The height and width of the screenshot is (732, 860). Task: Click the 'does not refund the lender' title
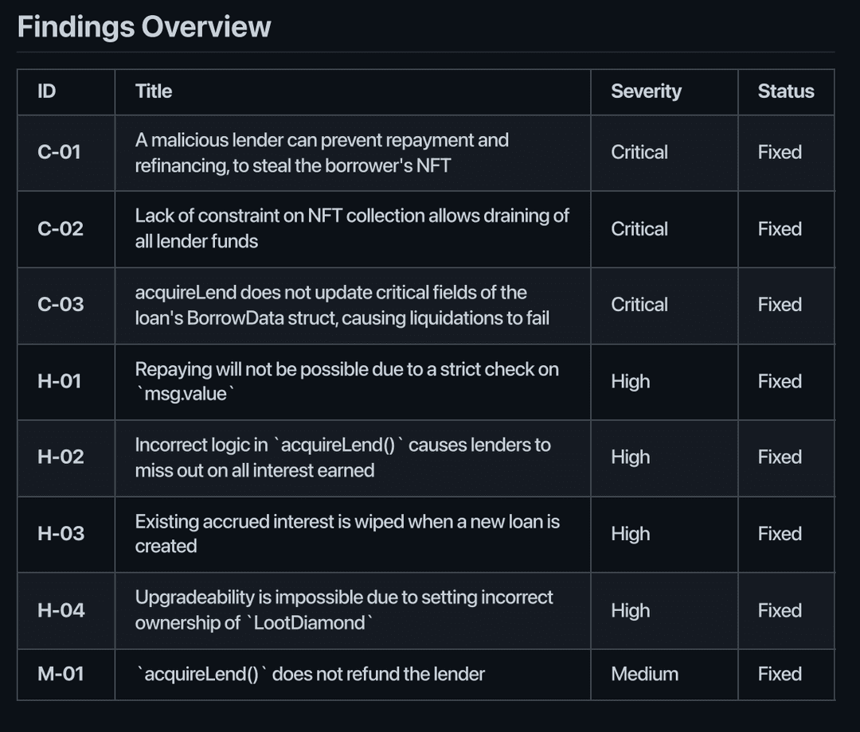311,674
